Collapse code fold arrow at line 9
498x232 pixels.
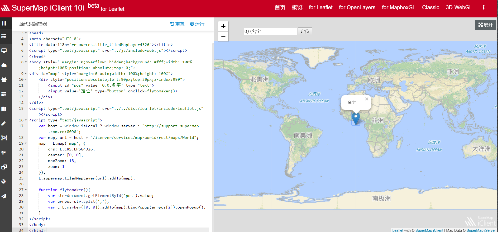point(26,74)
